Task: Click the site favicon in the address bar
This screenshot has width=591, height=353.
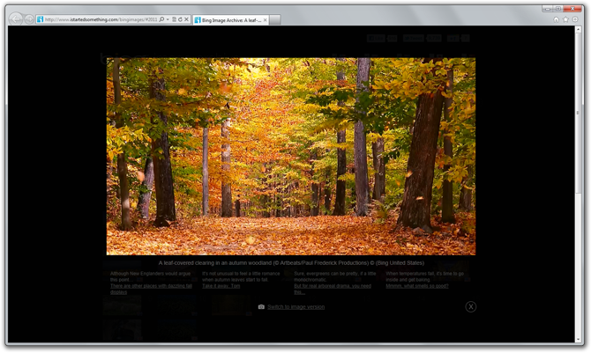Action: [41, 19]
